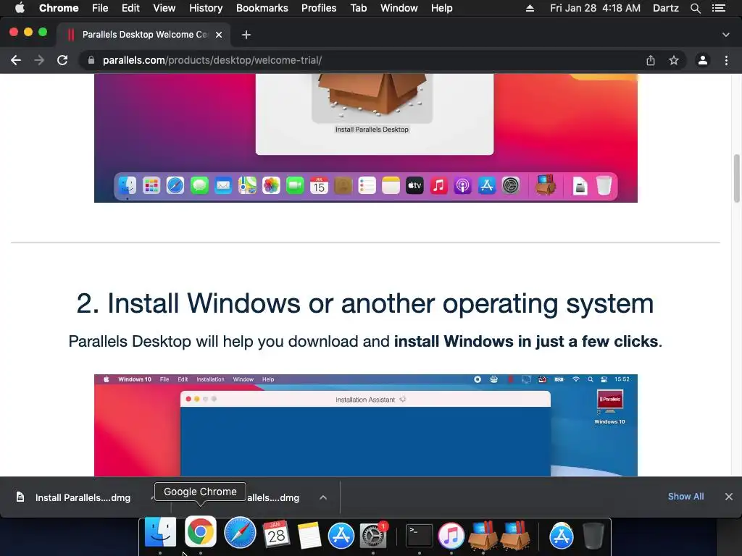
Task: Open the Profiles menu
Action: coord(319,8)
